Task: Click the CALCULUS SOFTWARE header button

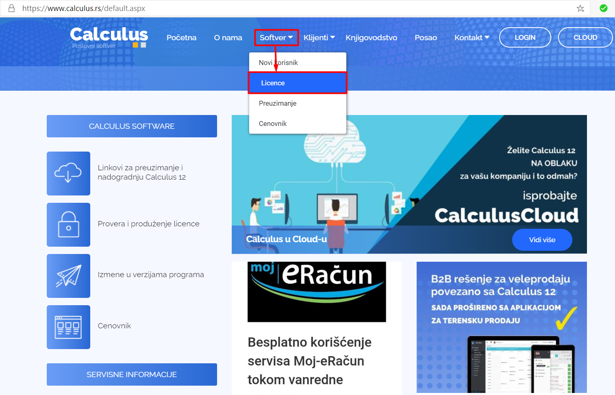Action: point(132,126)
